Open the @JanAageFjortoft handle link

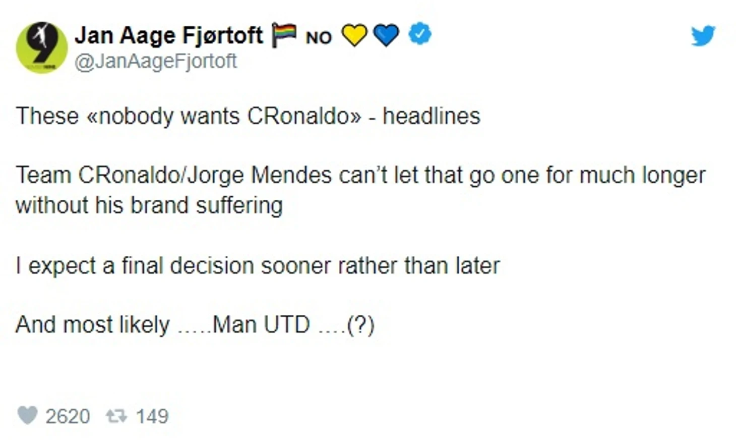tap(156, 61)
